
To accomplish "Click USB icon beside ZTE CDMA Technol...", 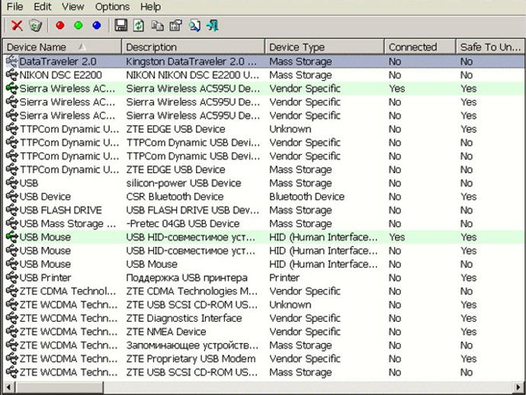I will [11, 291].
